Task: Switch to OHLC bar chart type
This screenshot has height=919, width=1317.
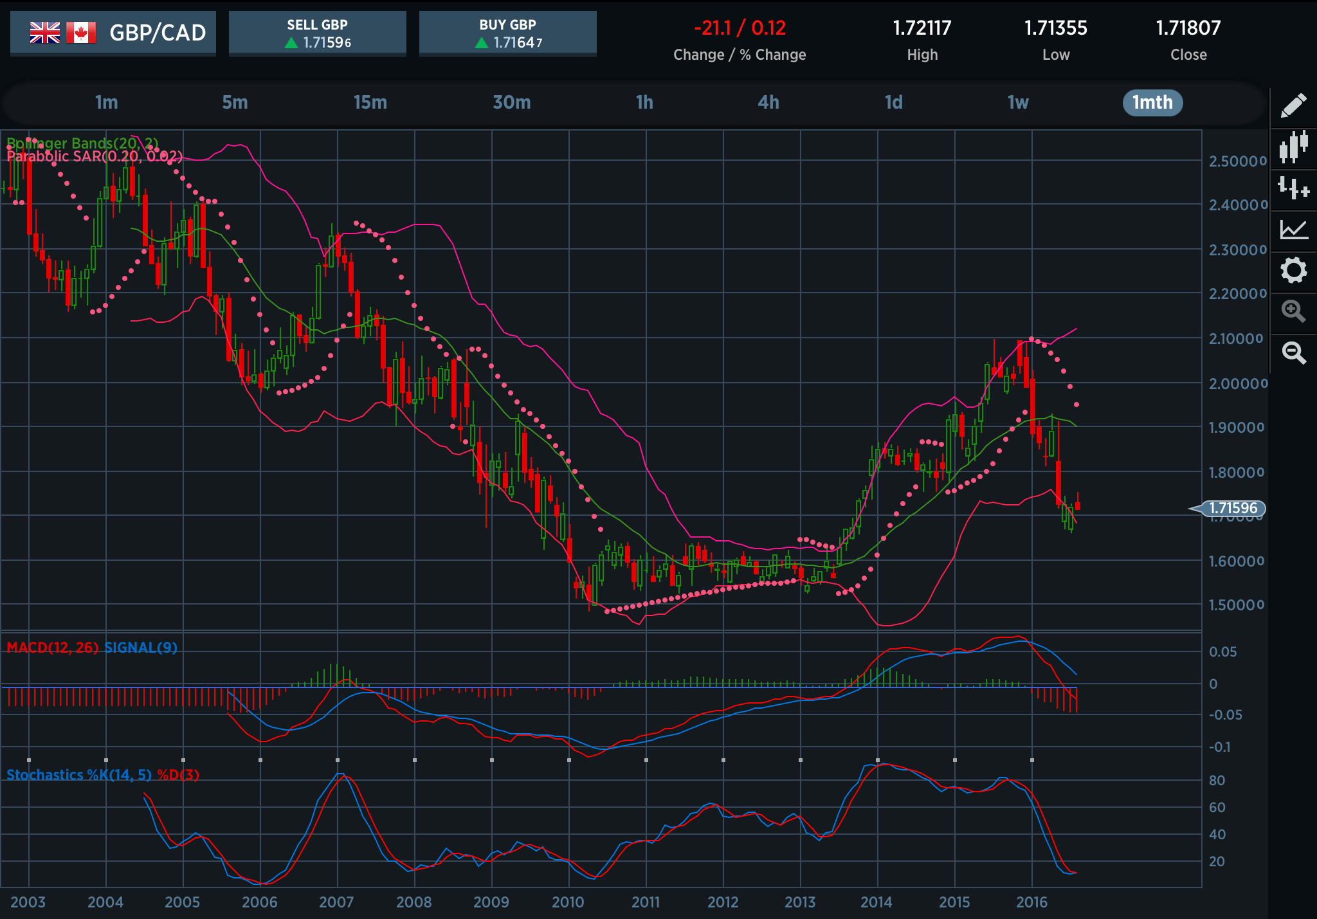Action: (x=1293, y=188)
